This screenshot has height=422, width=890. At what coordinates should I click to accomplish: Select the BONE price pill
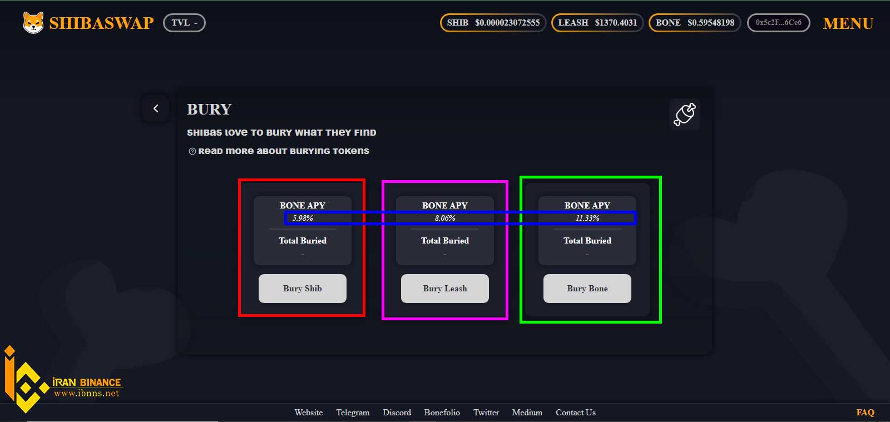point(695,23)
